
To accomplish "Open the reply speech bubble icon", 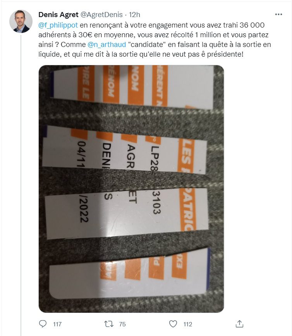I will click(x=43, y=324).
